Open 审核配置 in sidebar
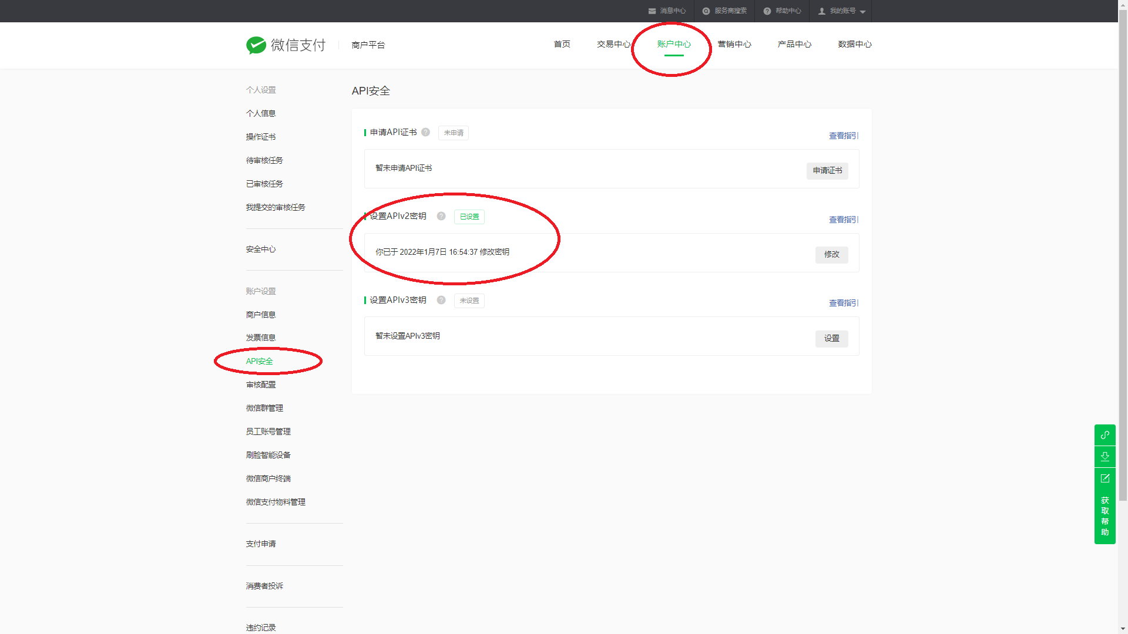Image resolution: width=1128 pixels, height=634 pixels. pos(261,385)
